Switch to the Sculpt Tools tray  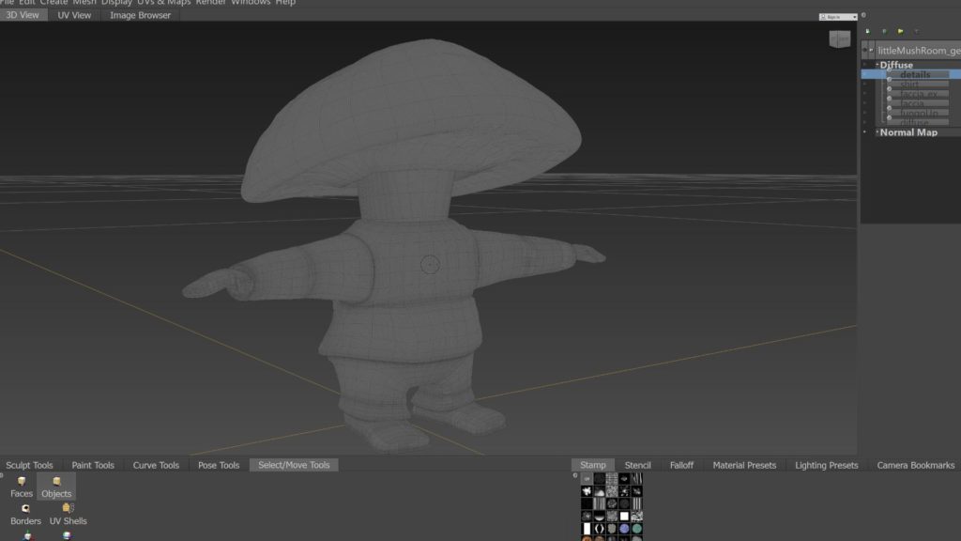(x=29, y=465)
